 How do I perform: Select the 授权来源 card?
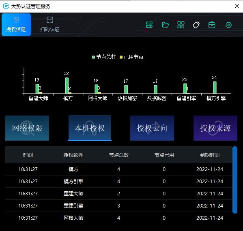215,128
